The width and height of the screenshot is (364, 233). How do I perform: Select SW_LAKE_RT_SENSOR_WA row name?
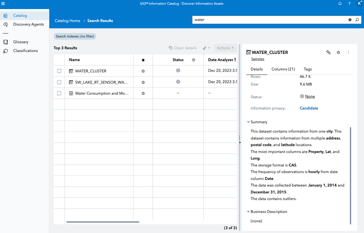click(101, 82)
